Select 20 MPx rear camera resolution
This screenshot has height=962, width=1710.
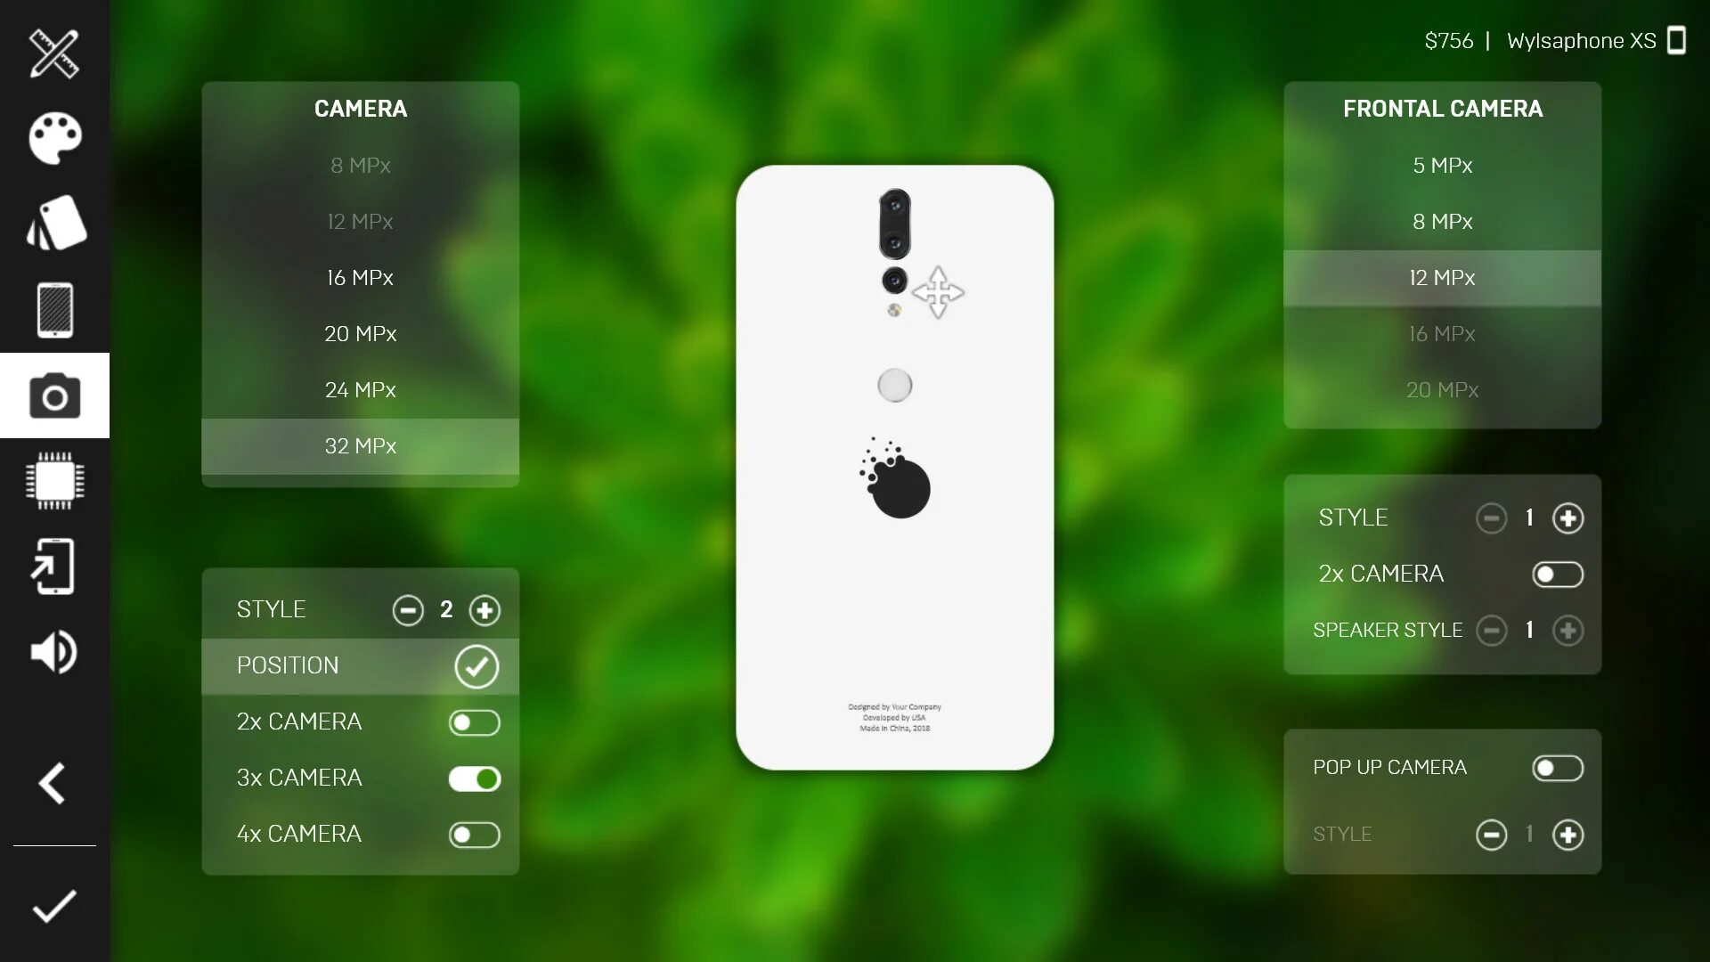(x=360, y=334)
